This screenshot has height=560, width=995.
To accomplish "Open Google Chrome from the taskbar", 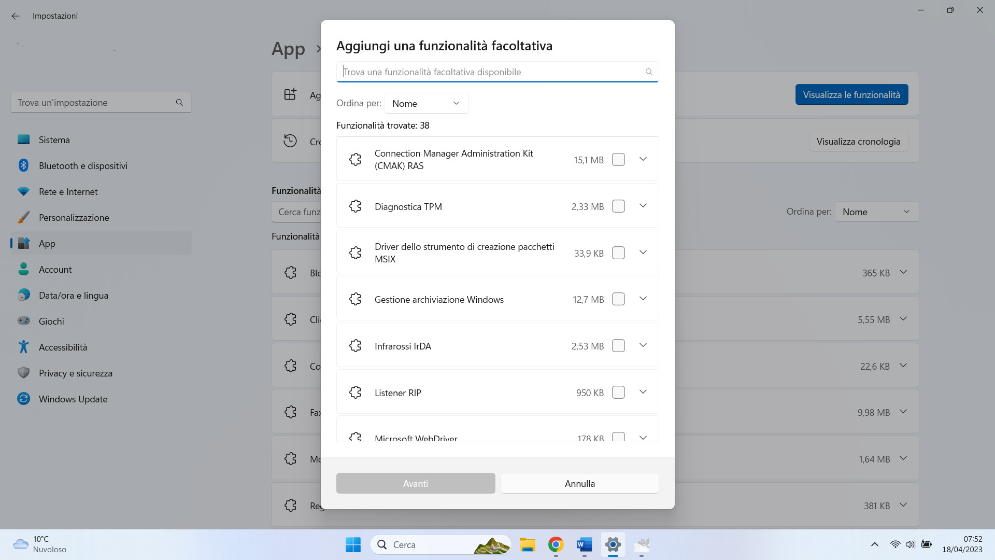I will click(556, 544).
